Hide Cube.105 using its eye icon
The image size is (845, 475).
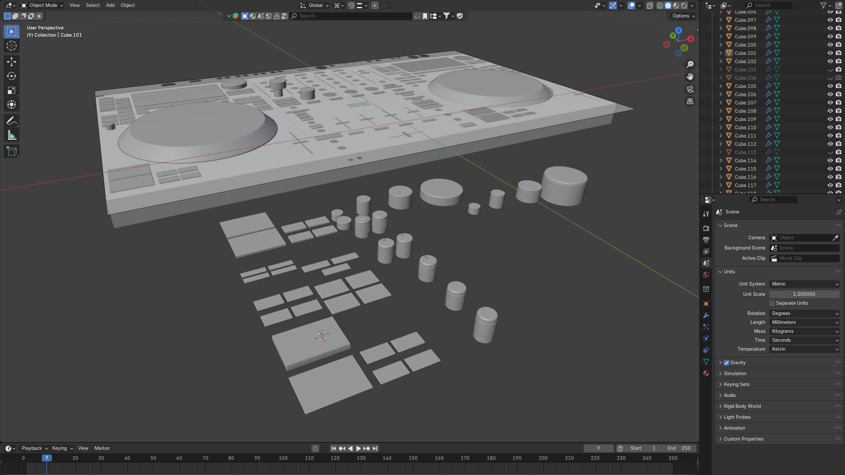[x=830, y=86]
